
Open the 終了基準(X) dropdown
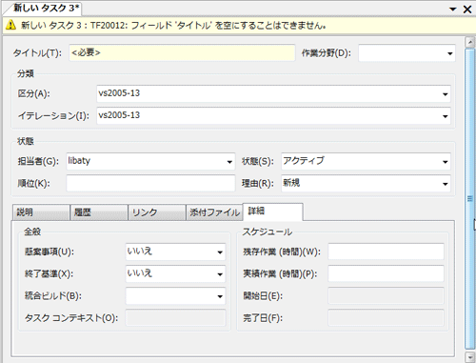220,274
